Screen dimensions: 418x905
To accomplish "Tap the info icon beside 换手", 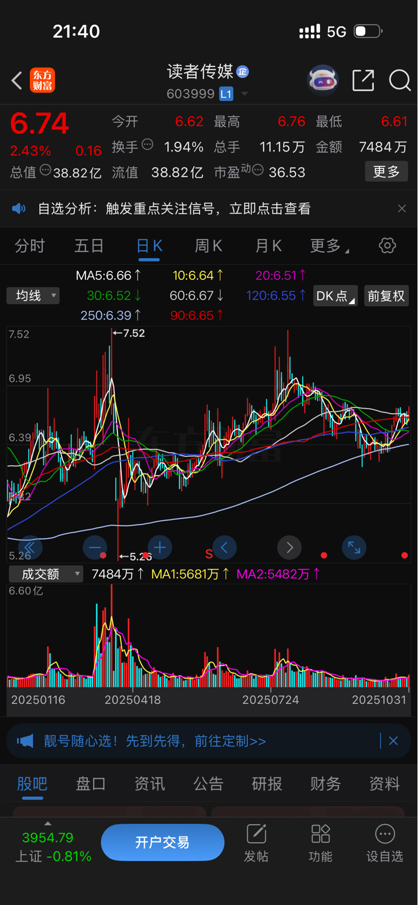I will pos(147,145).
